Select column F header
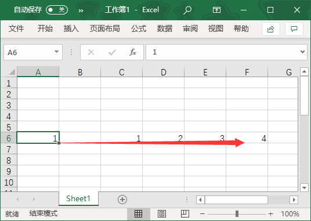Screen dimensions: 311x221 (x=247, y=72)
